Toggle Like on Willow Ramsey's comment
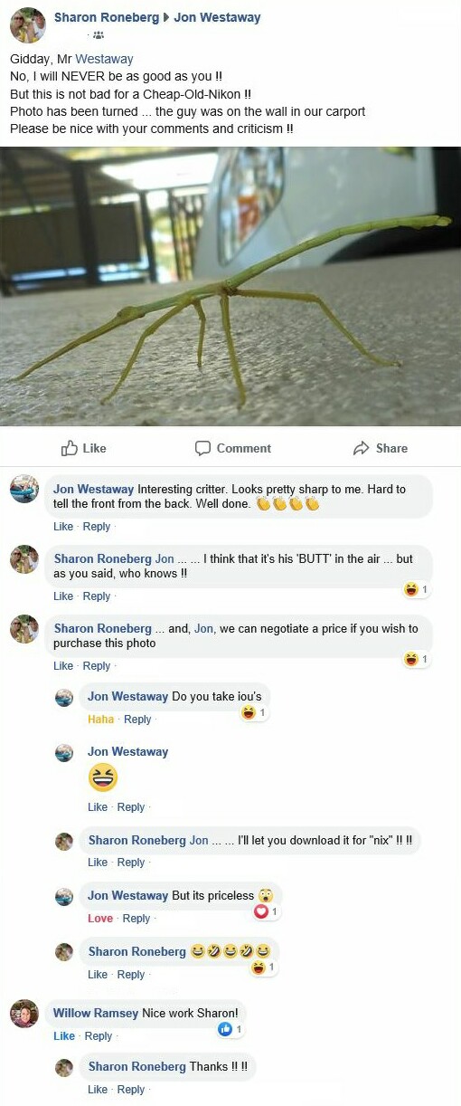Screen dimensions: 461x1106 tap(64, 1036)
